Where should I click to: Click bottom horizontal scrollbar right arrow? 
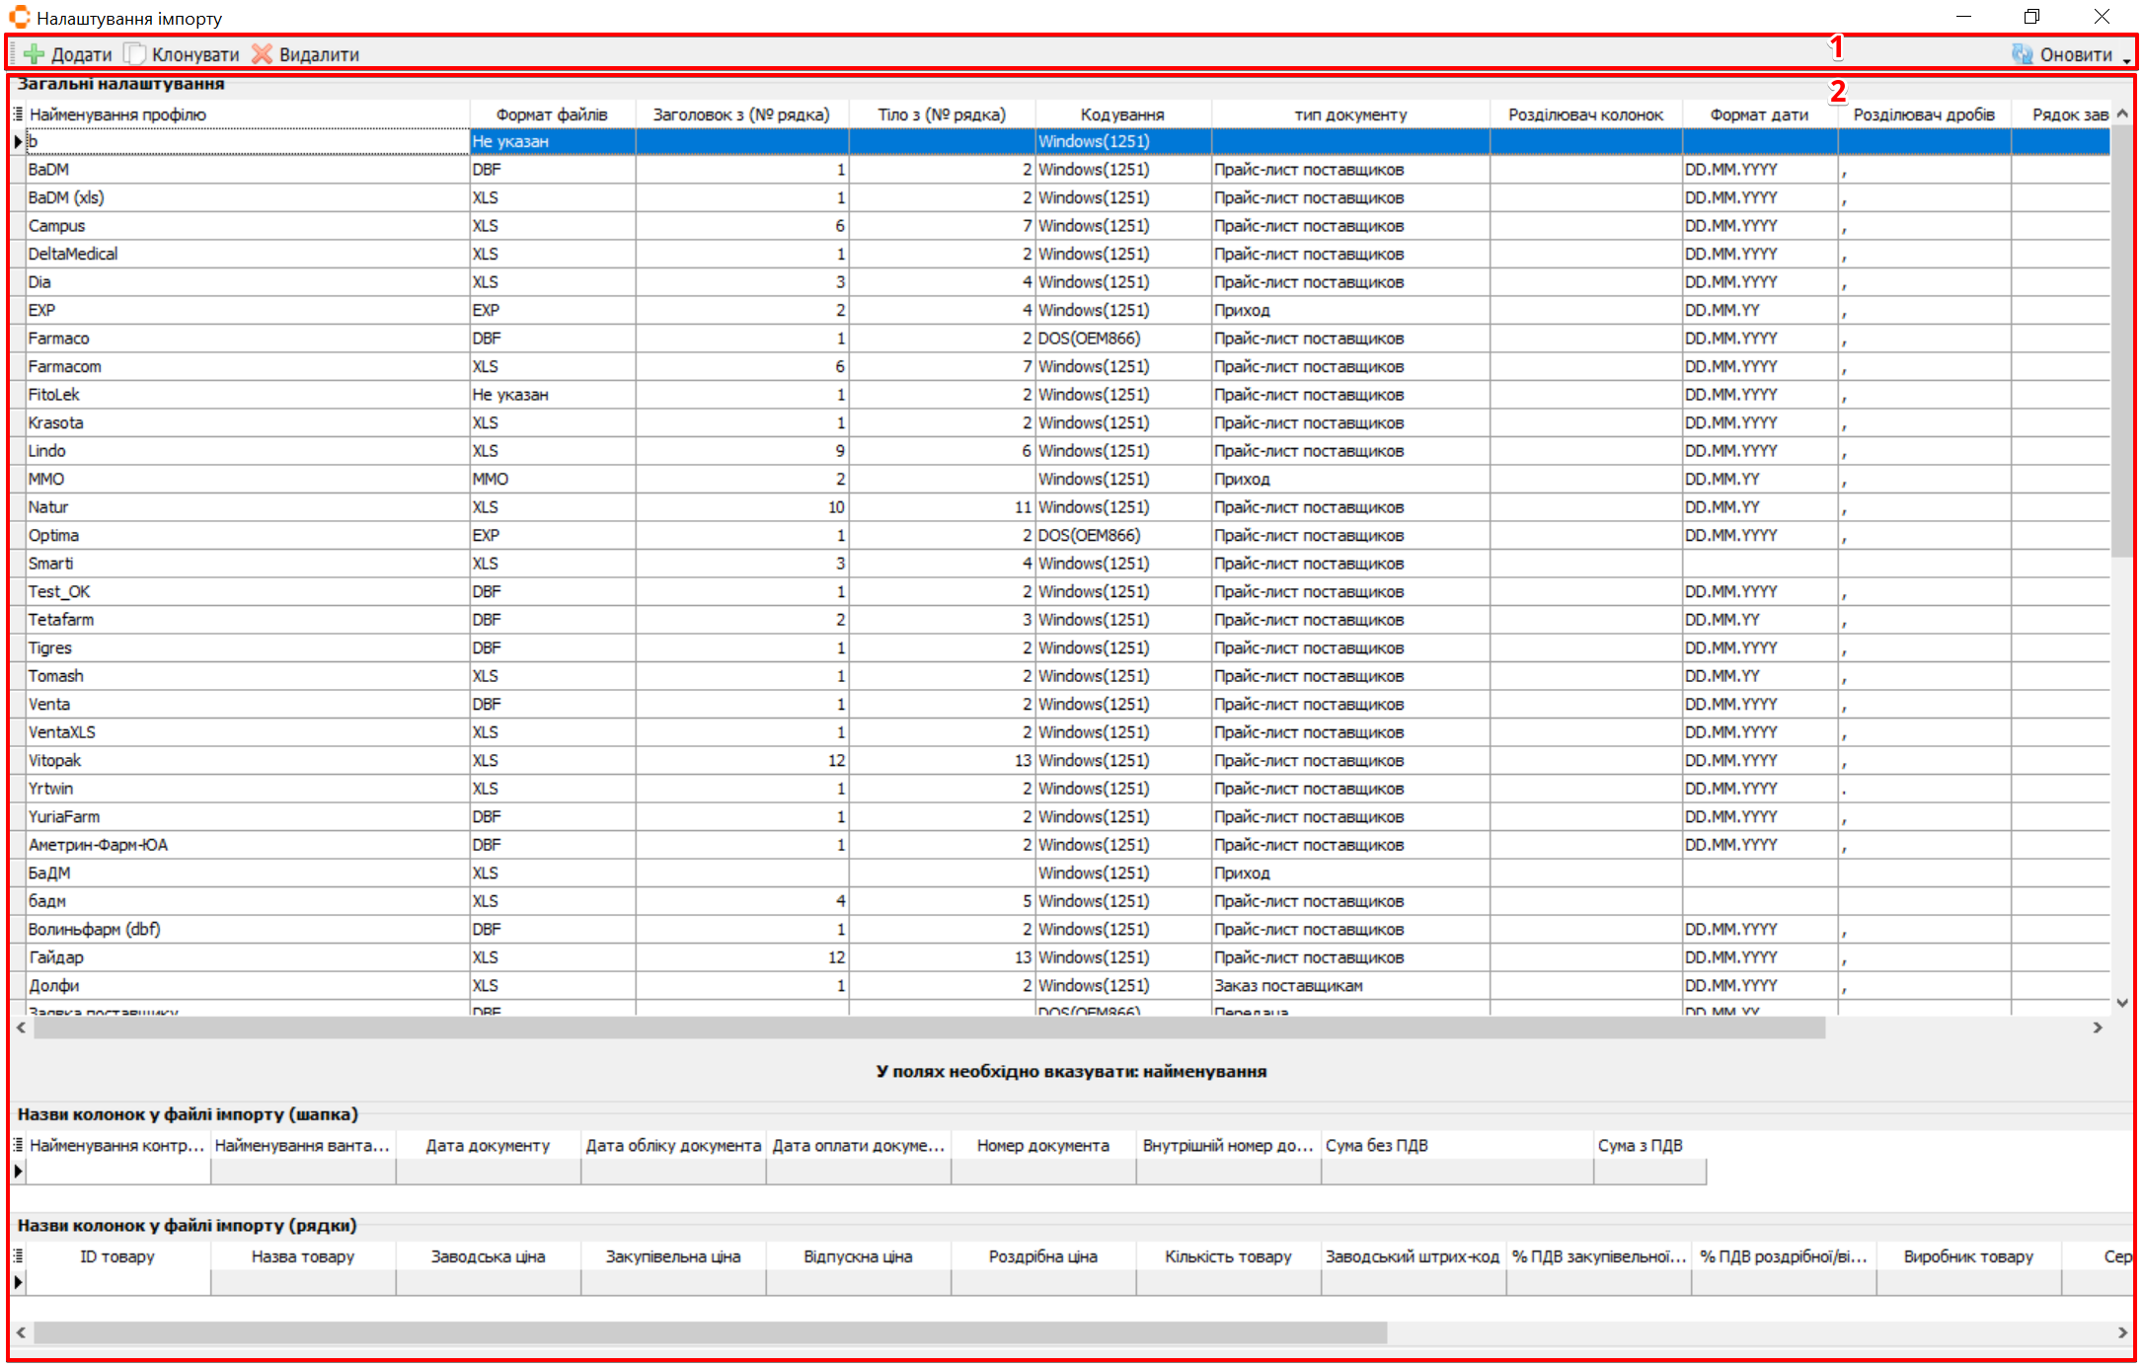pyautogui.click(x=2122, y=1332)
